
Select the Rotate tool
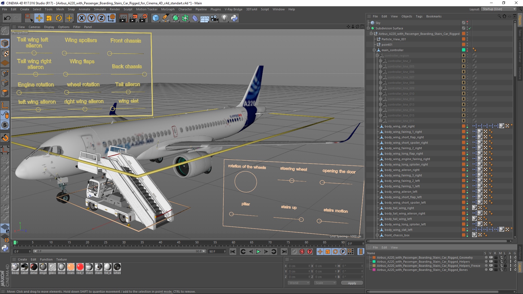coord(59,18)
